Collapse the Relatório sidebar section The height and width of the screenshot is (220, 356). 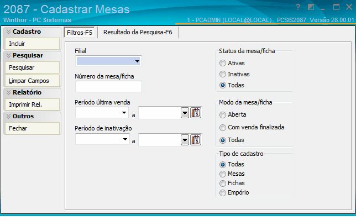point(9,92)
